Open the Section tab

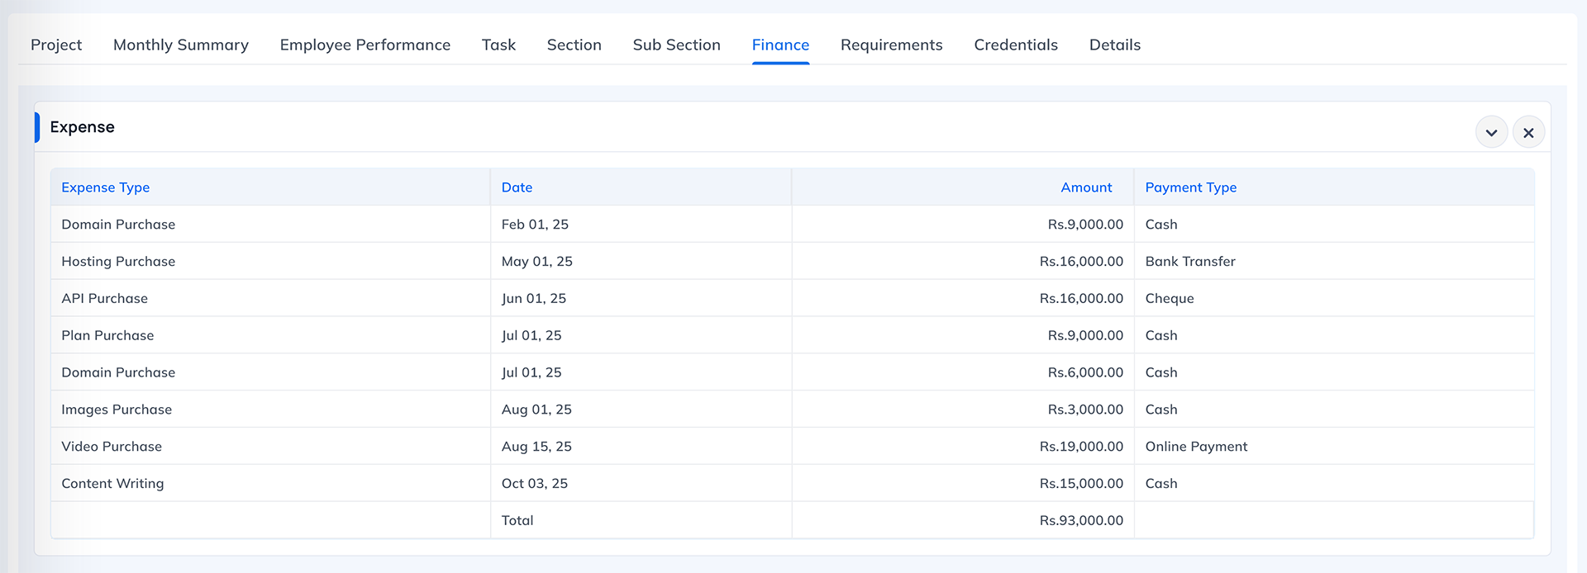point(574,45)
